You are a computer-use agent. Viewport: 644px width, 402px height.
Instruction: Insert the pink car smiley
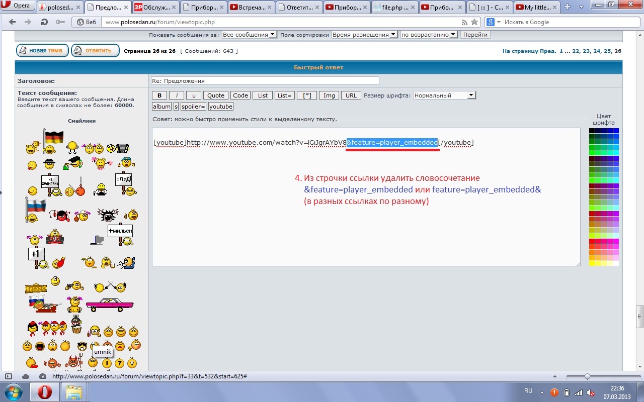109,304
